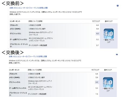Select the プロセッサ row label in 交換後 table
This screenshot has width=130, height=97.
tap(13, 74)
